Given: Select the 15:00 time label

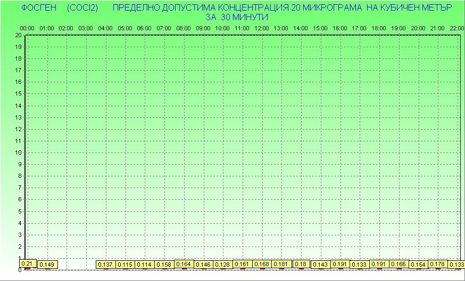Looking at the screenshot, I should (320, 28).
